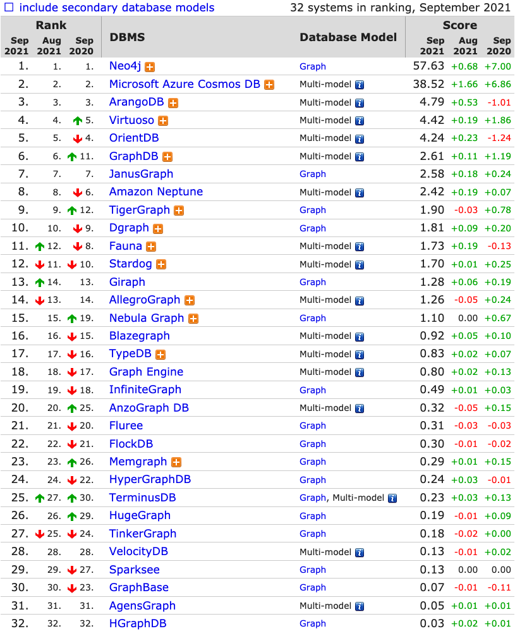Screen dimensions: 515x631
Task: Open the Amazon Neptune link
Action: click(156, 192)
